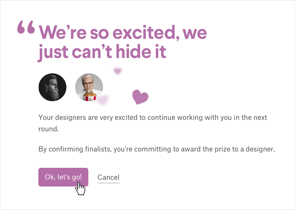295x210 pixels.
Task: Confirm finalists with Ok, let's go! button
Action: [63, 177]
